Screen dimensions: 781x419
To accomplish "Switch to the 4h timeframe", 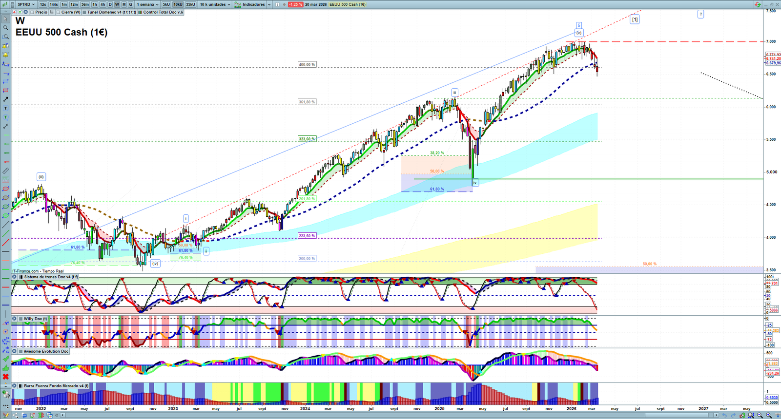I will click(x=103, y=4).
